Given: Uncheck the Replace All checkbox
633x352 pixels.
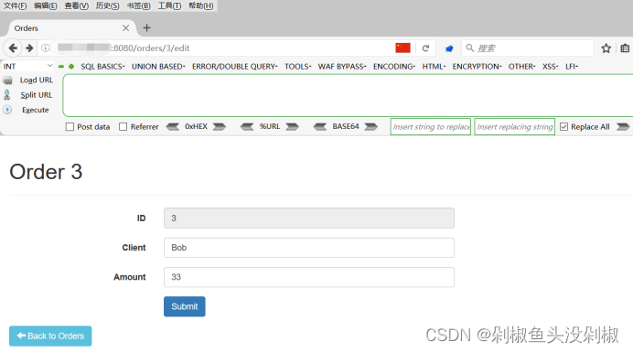Looking at the screenshot, I should 564,127.
